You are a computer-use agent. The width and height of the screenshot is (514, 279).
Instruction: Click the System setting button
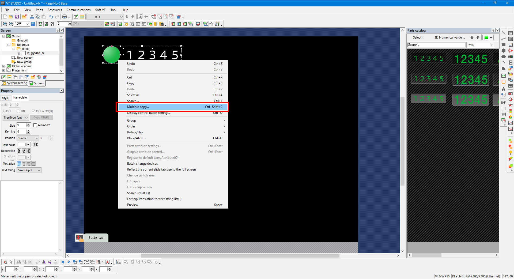click(x=15, y=83)
